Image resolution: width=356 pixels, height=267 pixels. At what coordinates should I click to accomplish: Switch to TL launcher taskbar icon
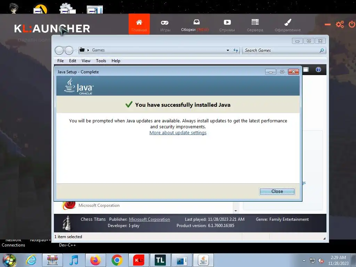160,260
